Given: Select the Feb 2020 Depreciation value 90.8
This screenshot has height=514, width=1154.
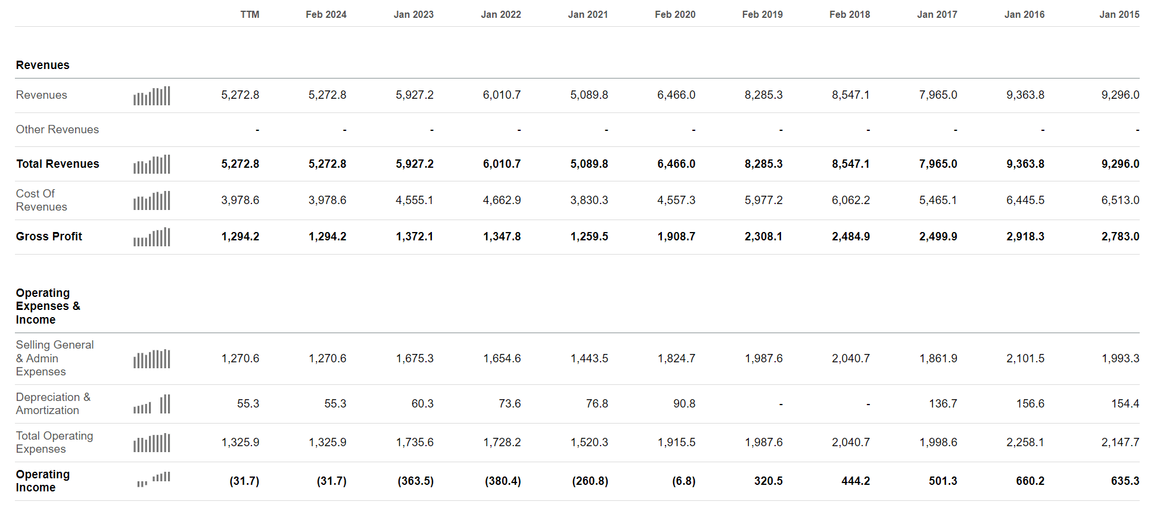Looking at the screenshot, I should (684, 404).
